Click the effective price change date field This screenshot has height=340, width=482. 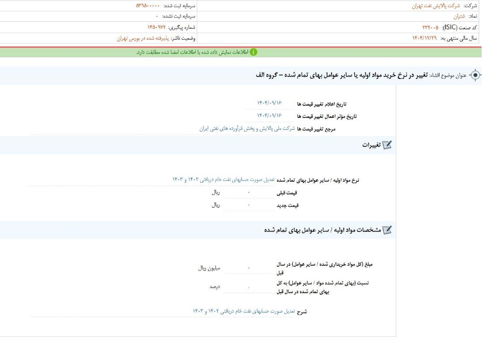coord(269,116)
